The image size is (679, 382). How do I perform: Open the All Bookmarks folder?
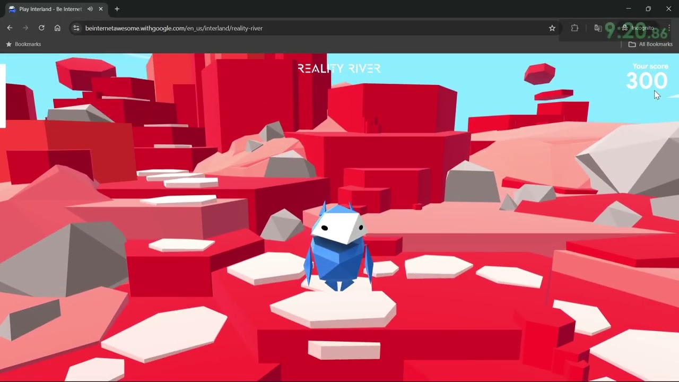tap(650, 44)
